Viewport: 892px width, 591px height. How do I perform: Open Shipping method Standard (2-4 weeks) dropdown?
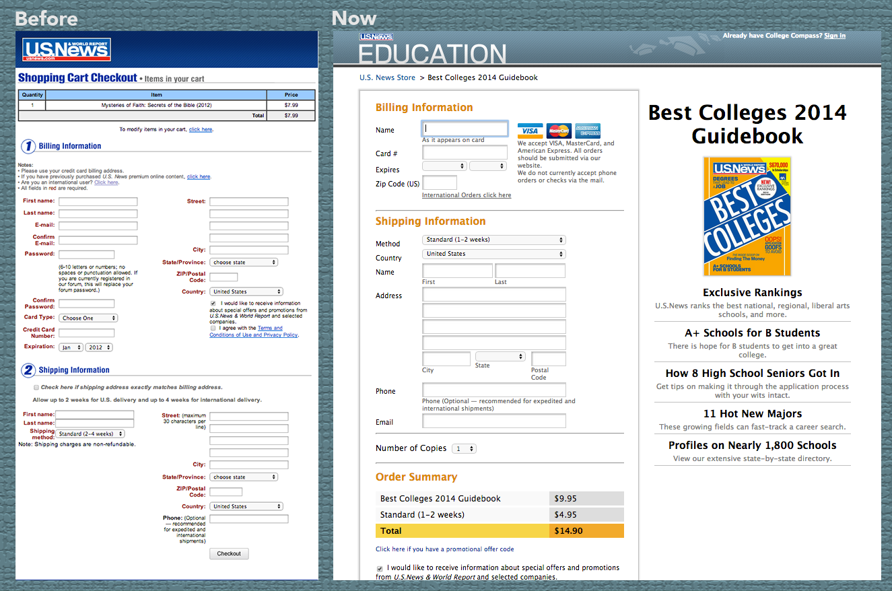click(x=91, y=434)
